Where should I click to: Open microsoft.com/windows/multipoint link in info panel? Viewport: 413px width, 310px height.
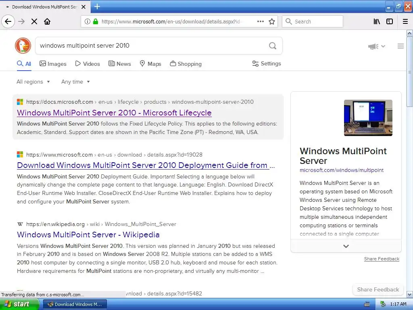coord(341,170)
